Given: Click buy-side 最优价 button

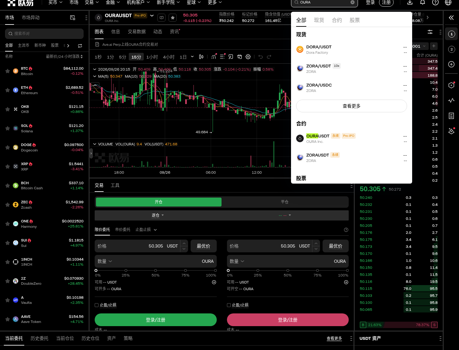Looking at the screenshot, I should (203, 246).
